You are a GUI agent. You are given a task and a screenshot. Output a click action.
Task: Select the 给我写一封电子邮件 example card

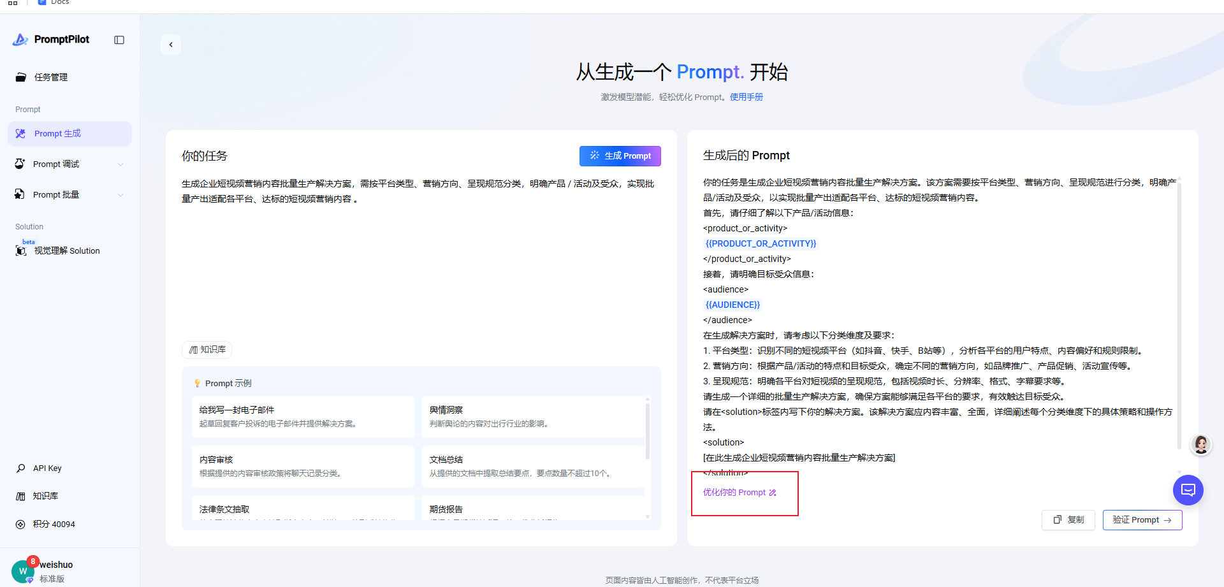coord(302,416)
